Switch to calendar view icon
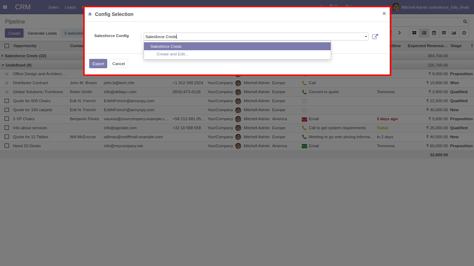Screen dimensions: 474x266 pos(434,33)
